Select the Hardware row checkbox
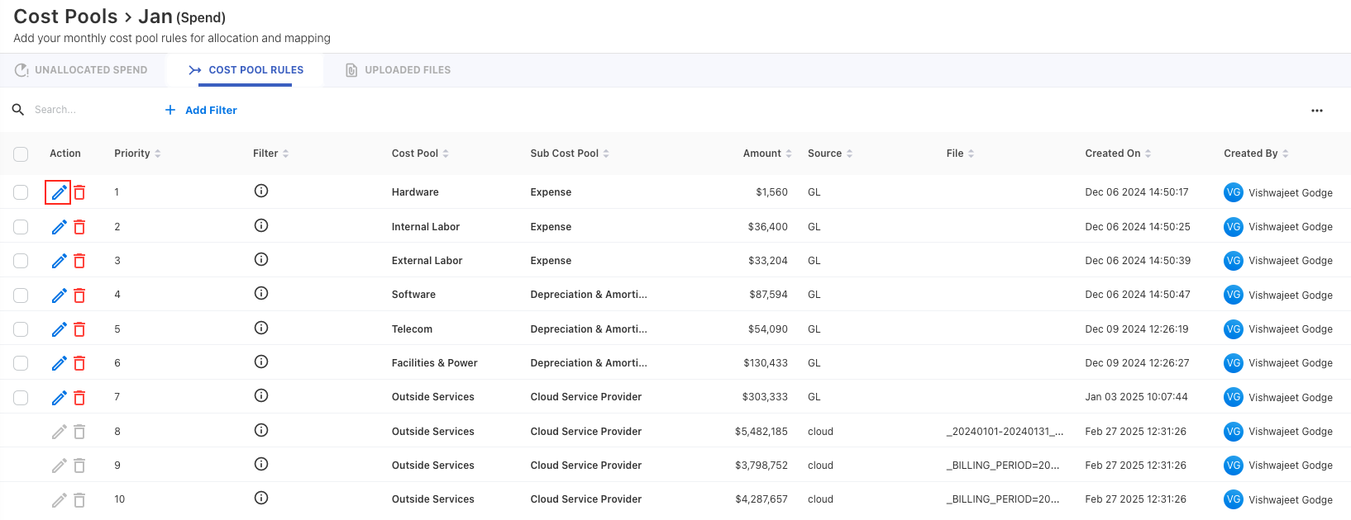The width and height of the screenshot is (1351, 520). (21, 192)
